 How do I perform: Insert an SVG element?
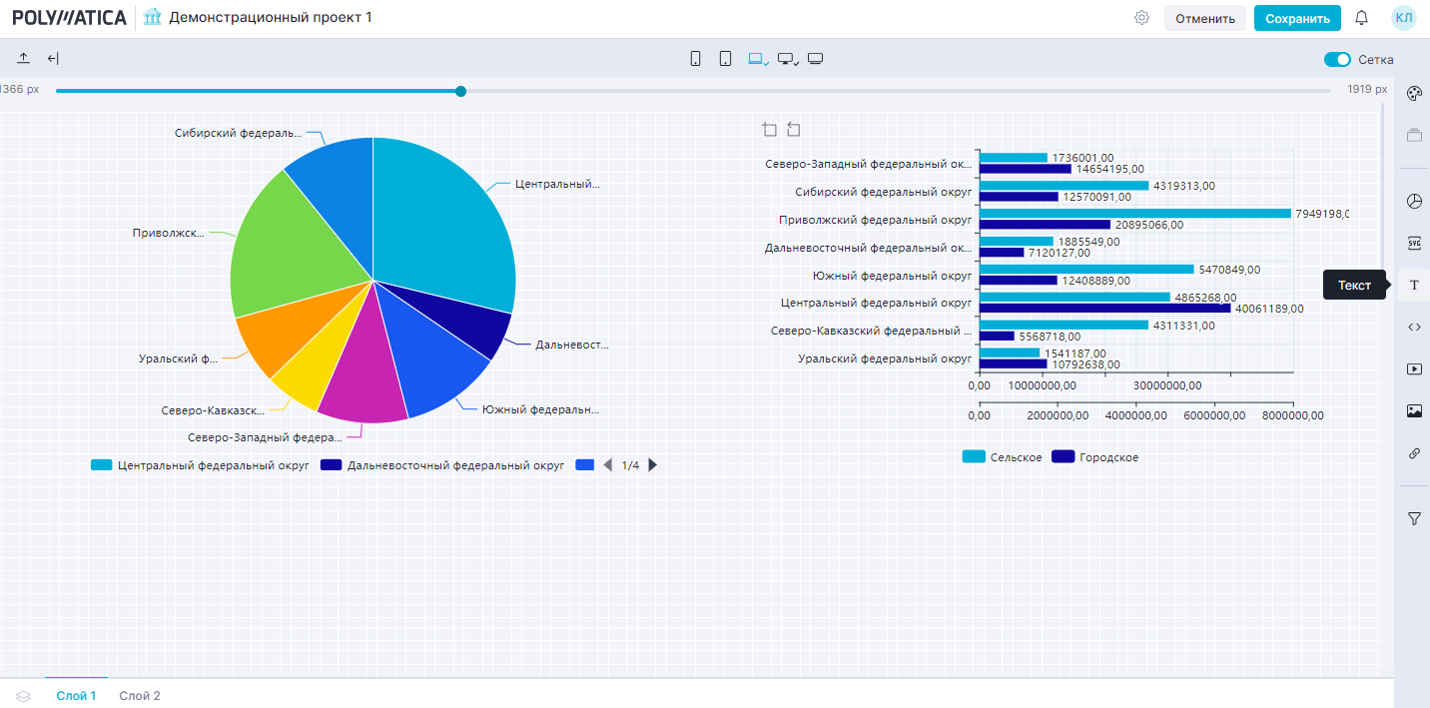1413,243
